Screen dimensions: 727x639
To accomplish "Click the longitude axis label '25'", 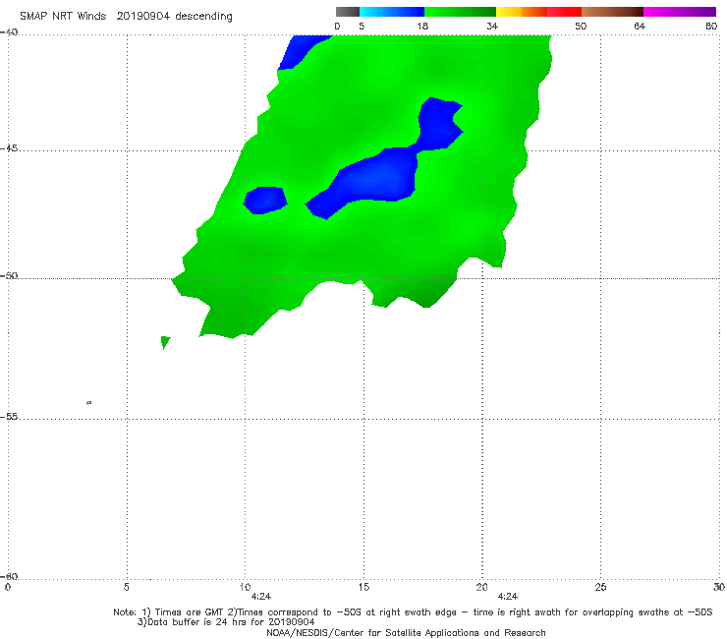I will [600, 588].
